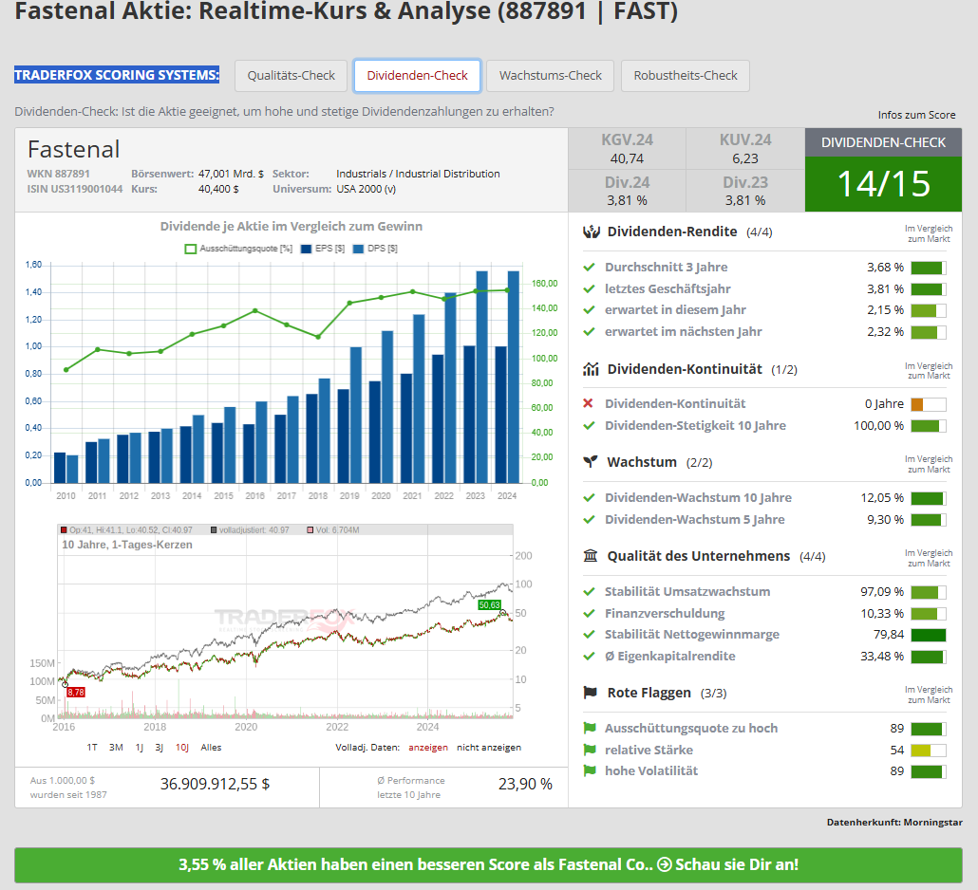Viewport: 978px width, 890px height.
Task: Click the Durchschnitt 3 Jahre market bar
Action: (928, 268)
